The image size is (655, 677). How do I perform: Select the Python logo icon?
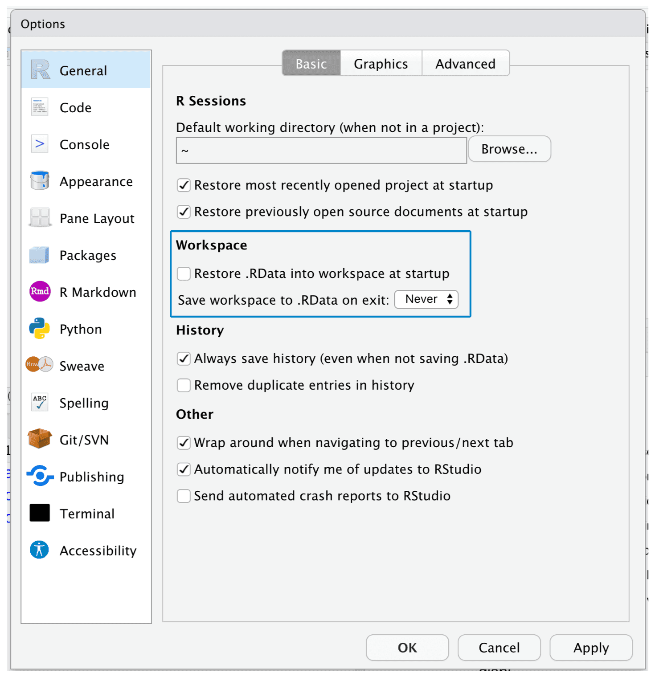pos(40,329)
